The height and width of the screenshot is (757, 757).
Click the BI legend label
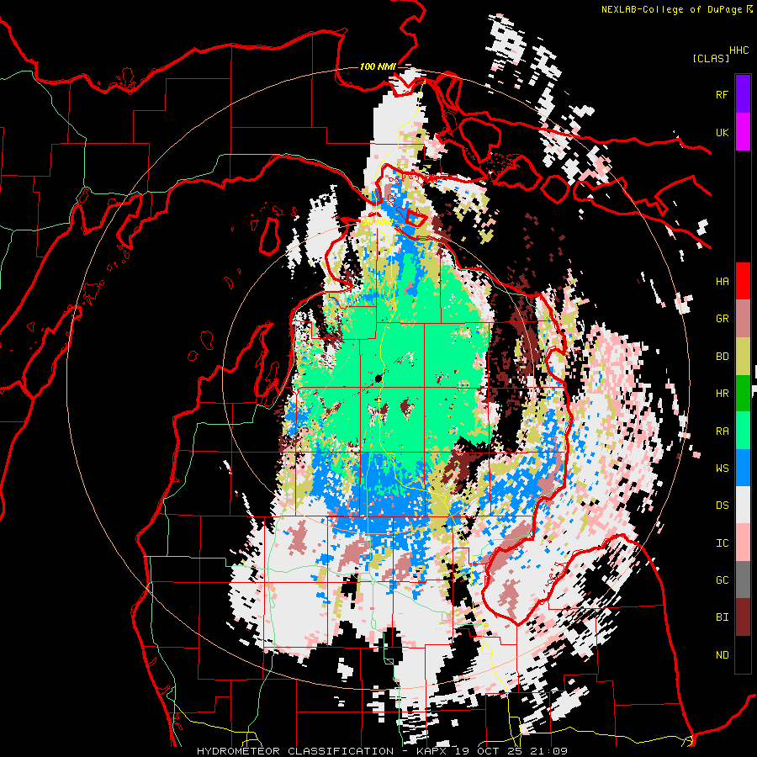(x=723, y=617)
